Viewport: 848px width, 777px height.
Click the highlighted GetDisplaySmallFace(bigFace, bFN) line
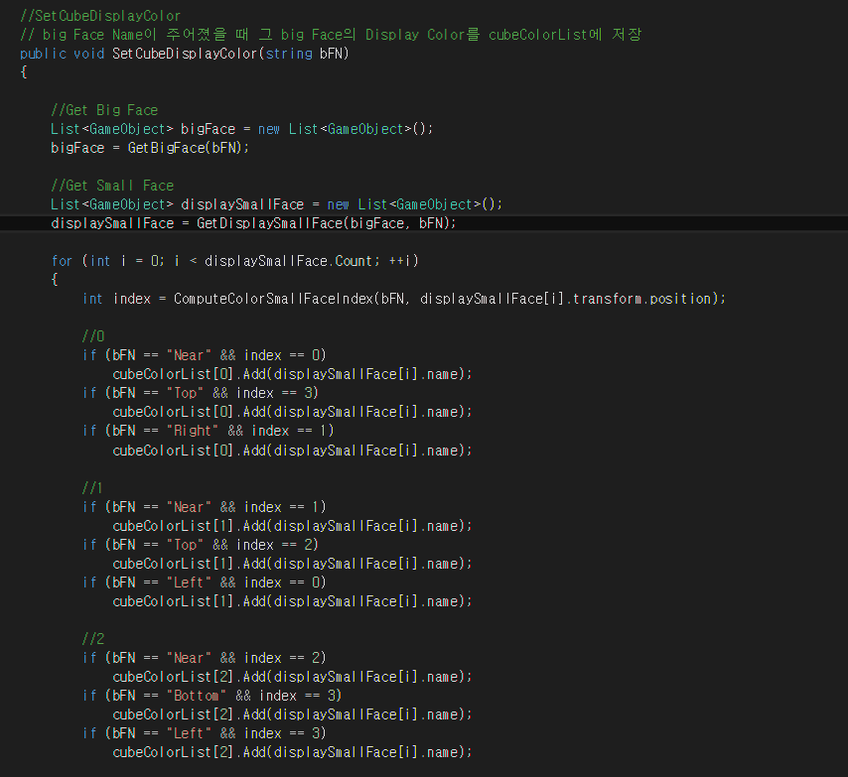pyautogui.click(x=253, y=223)
